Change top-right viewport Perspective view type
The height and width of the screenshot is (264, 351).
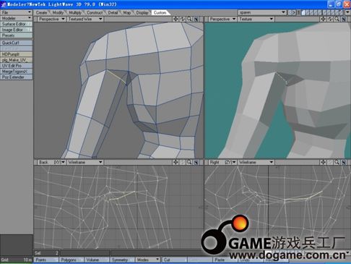coord(222,19)
